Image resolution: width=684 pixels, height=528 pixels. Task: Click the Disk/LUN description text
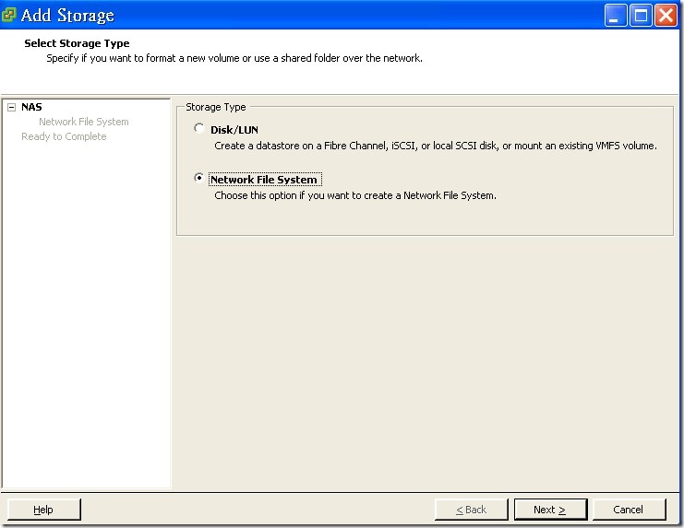[x=436, y=146]
